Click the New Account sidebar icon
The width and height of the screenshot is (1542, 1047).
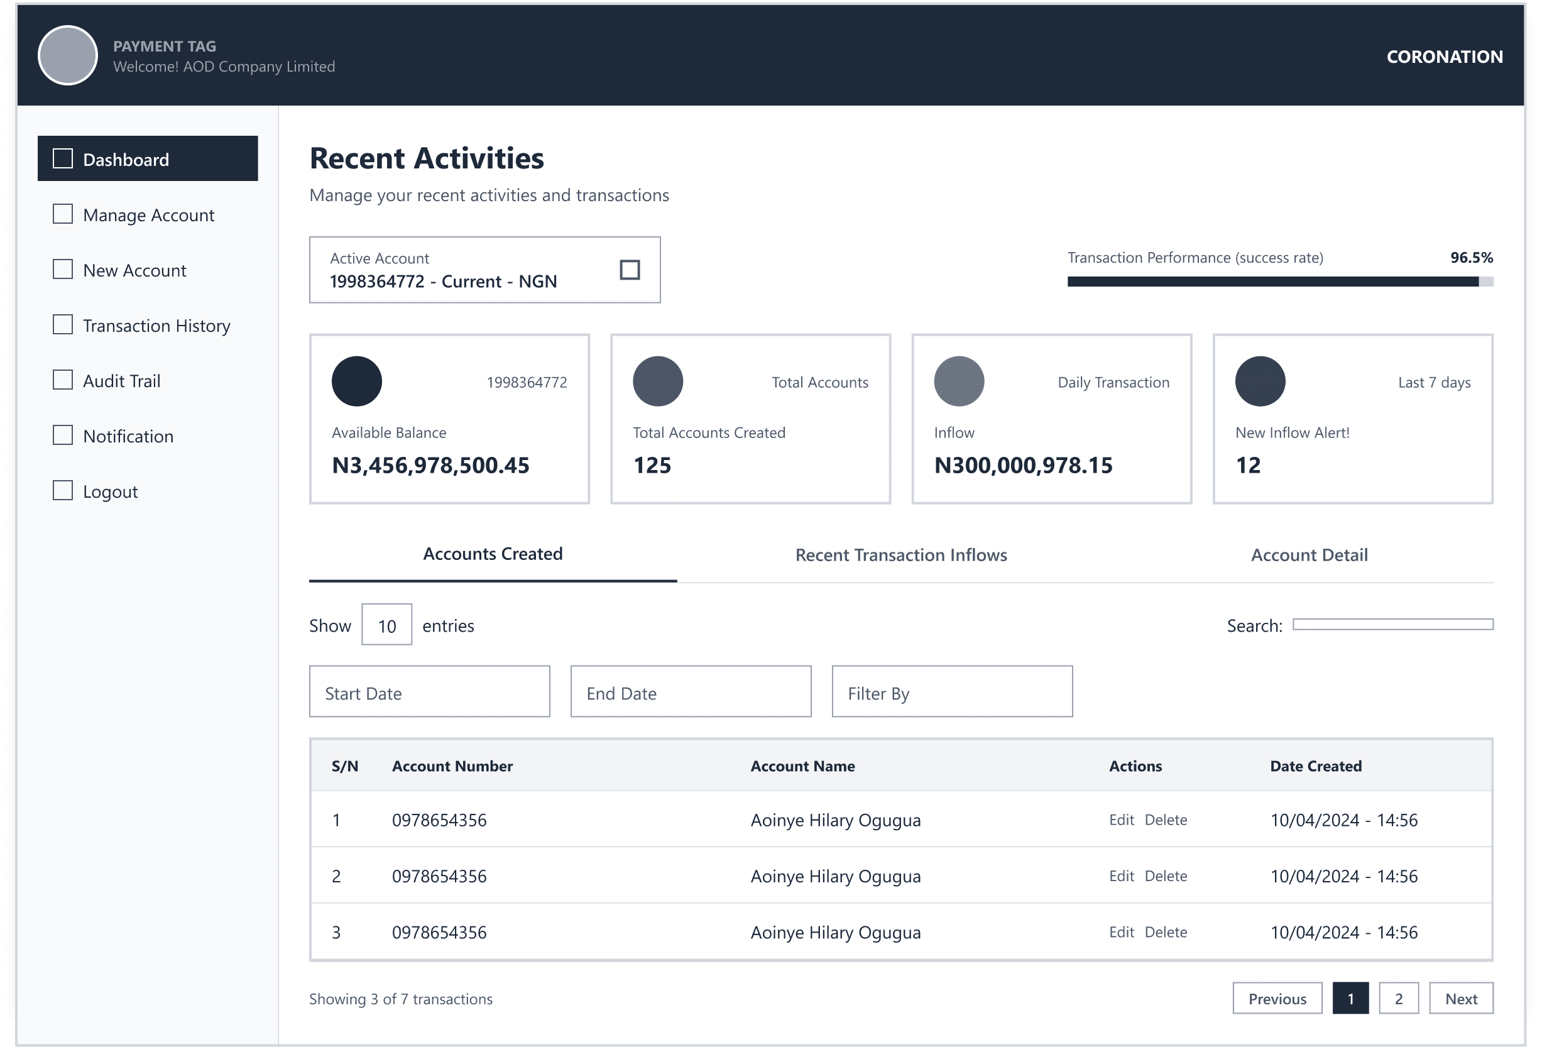coord(63,270)
